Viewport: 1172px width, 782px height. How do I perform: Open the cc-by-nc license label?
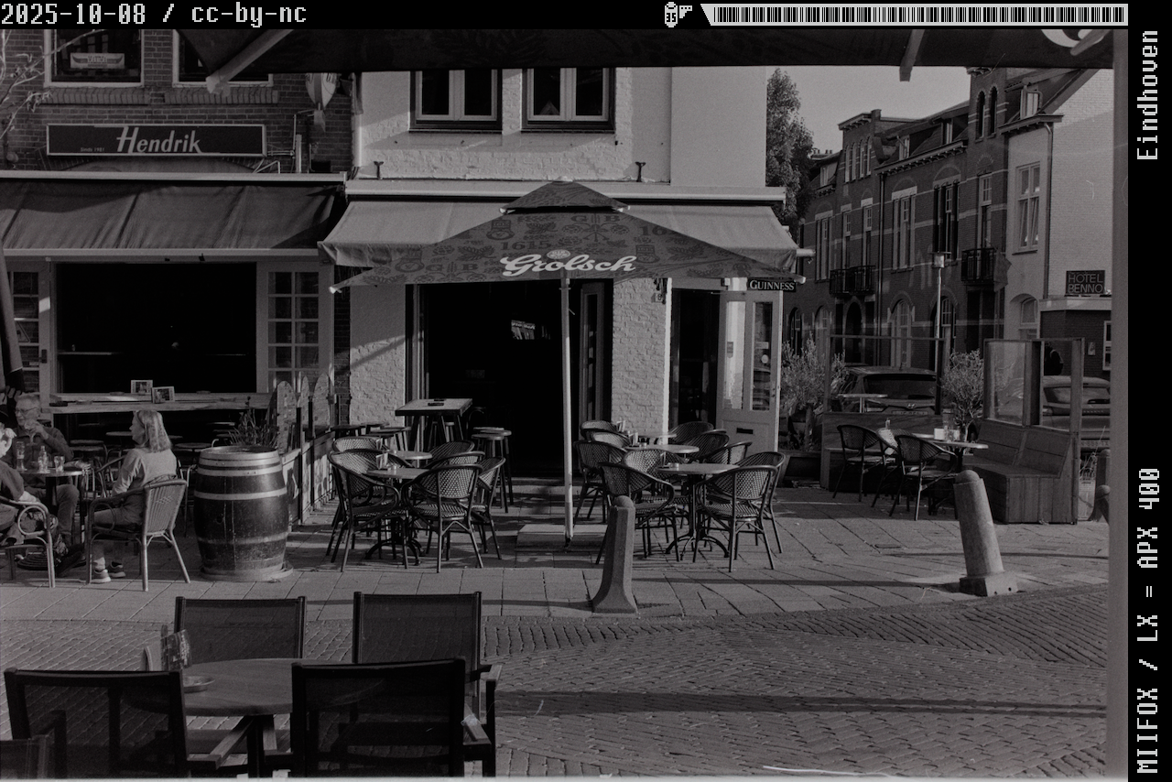[x=248, y=14]
